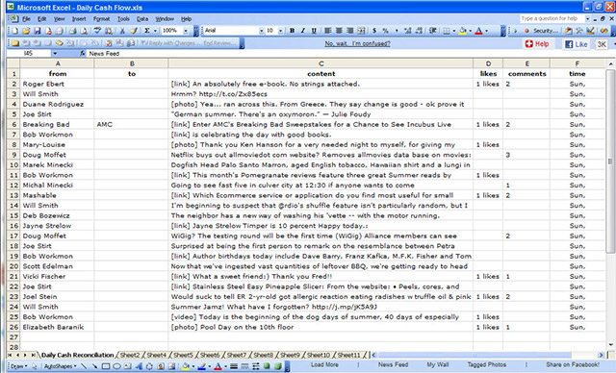
Task: Click the "No, wait, I'm confused?" link
Action: (x=357, y=43)
